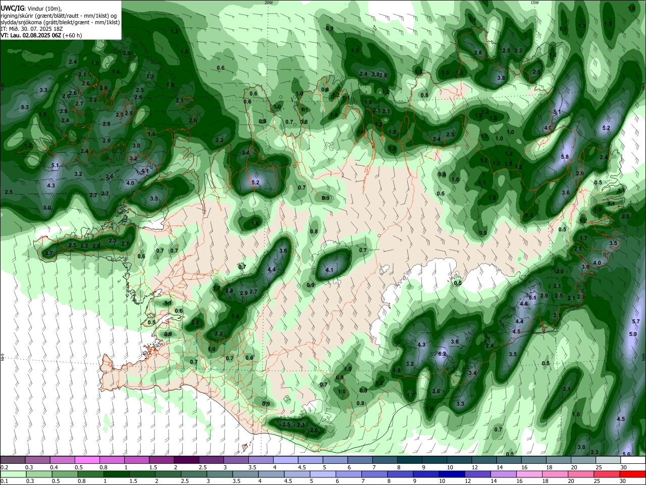Screen dimensions: 646x485
Task: Click the '1.9' precipitation value on the map
Action: [x=368, y=103]
